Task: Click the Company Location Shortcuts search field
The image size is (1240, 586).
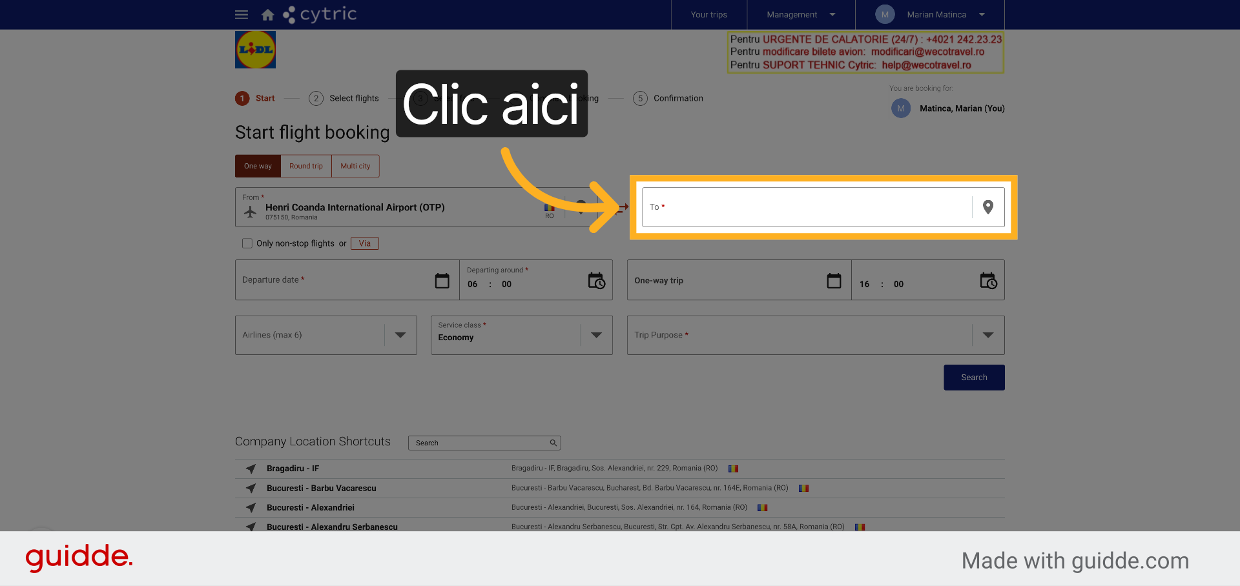Action: 484,443
